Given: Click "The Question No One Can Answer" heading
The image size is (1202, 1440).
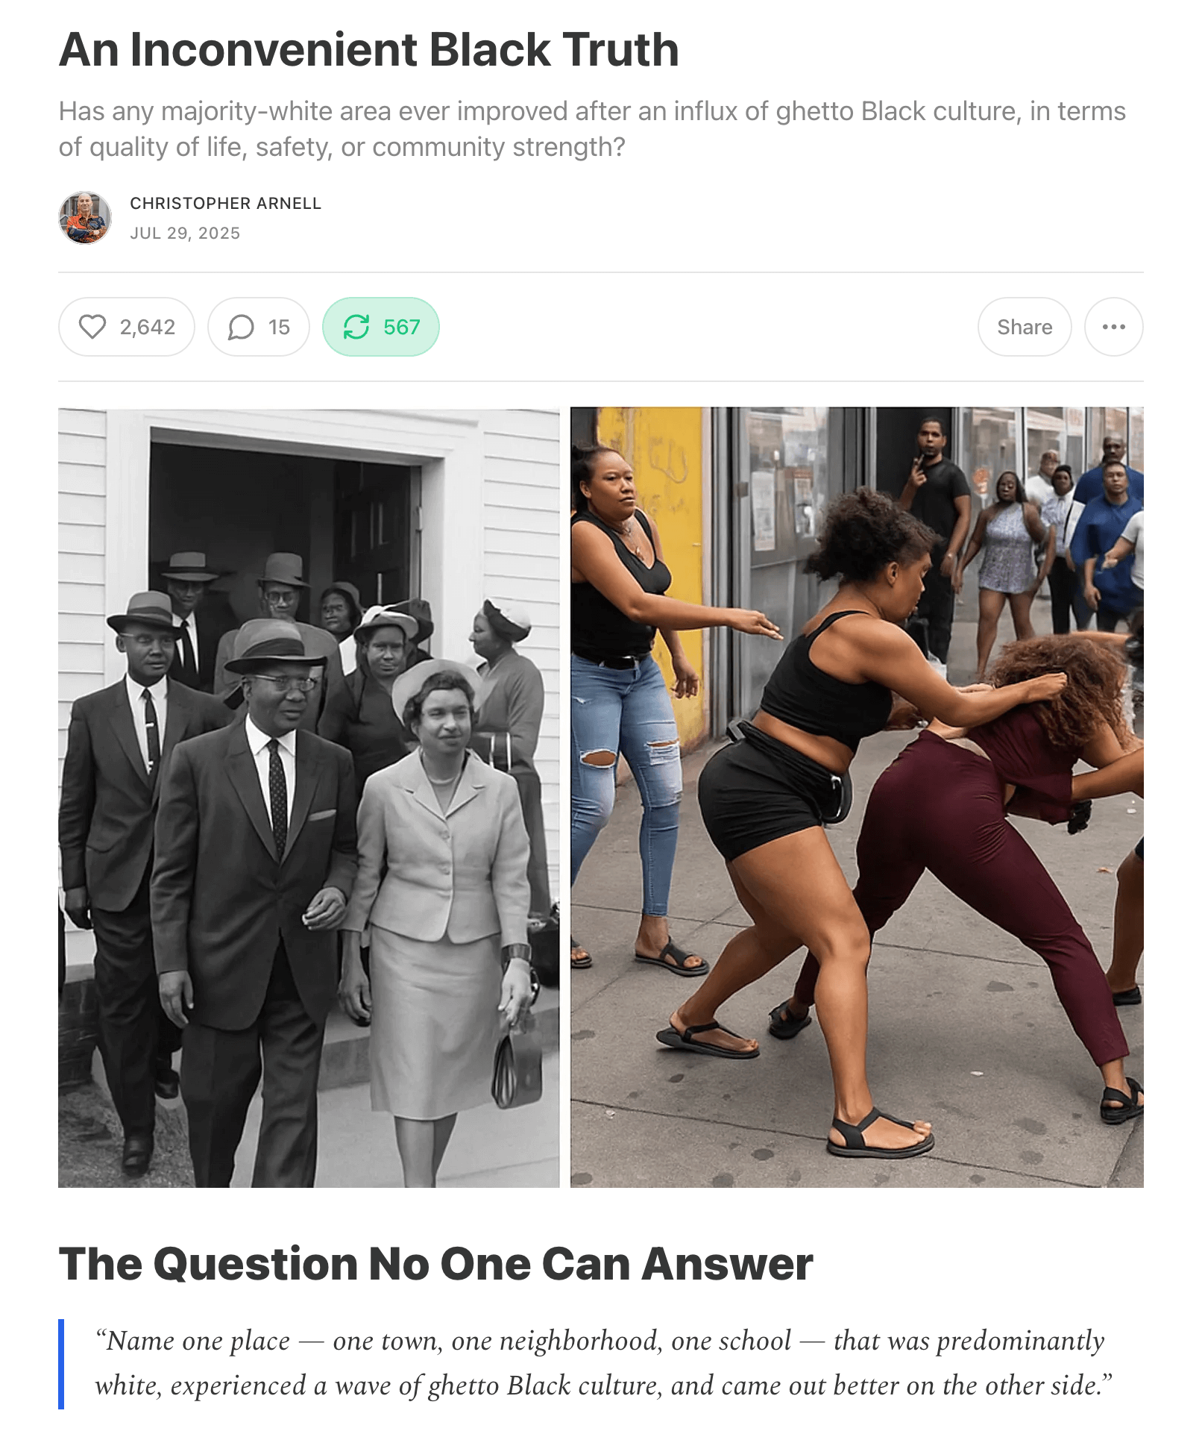Looking at the screenshot, I should pyautogui.click(x=435, y=1263).
